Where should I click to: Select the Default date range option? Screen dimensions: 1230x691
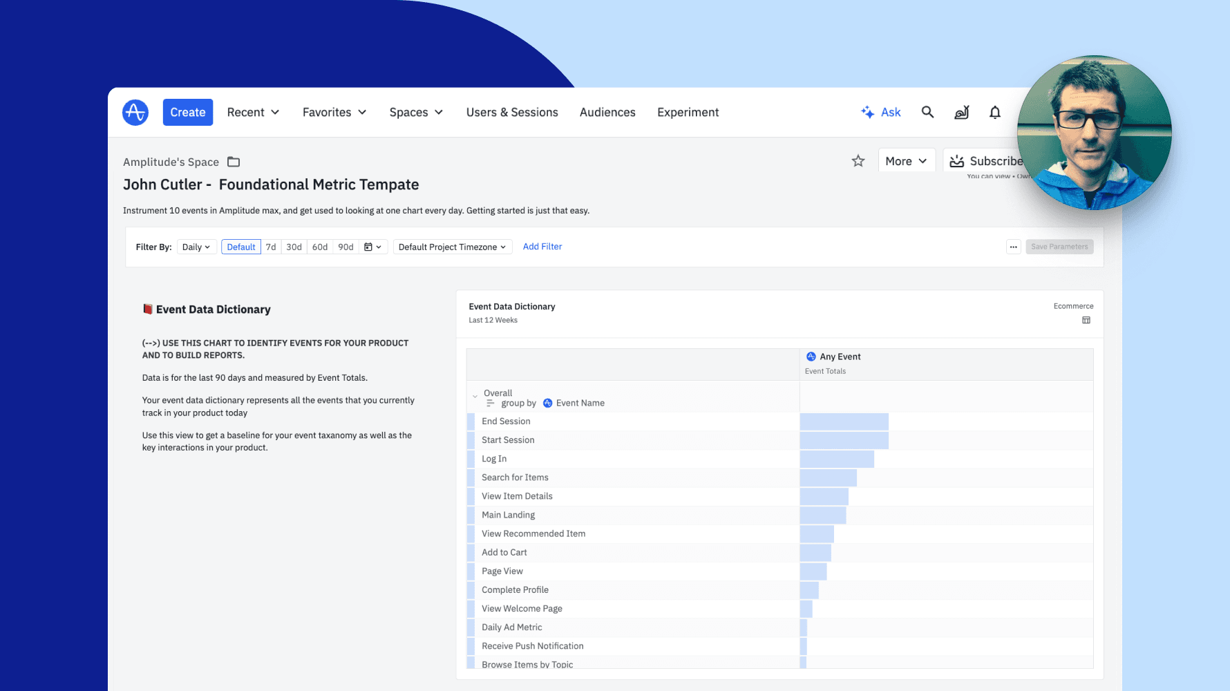[x=240, y=247]
